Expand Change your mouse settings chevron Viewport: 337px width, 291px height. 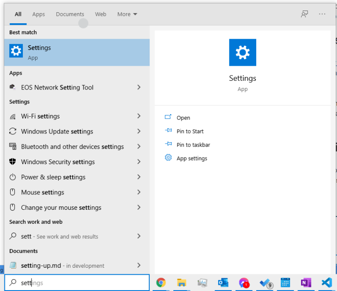click(x=139, y=208)
